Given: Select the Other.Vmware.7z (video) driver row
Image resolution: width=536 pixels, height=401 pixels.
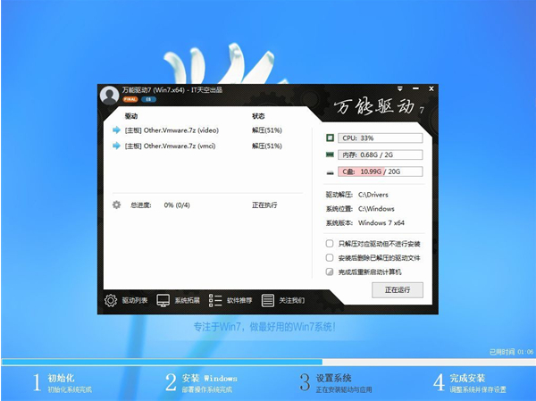Looking at the screenshot, I should [x=207, y=130].
